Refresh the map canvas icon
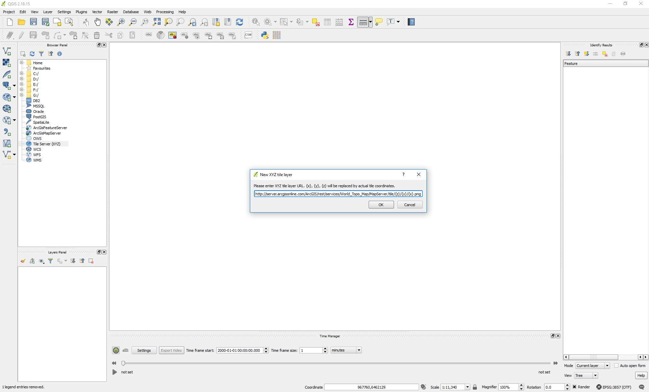 coord(239,22)
